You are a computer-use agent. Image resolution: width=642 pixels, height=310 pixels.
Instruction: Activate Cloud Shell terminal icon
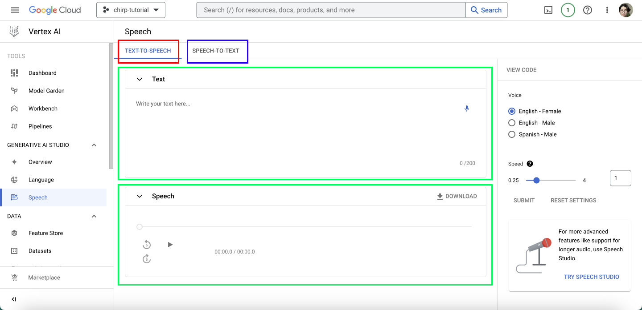[x=548, y=10]
